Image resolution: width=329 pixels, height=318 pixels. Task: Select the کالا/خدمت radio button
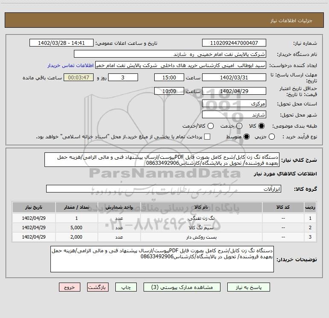(x=211, y=126)
